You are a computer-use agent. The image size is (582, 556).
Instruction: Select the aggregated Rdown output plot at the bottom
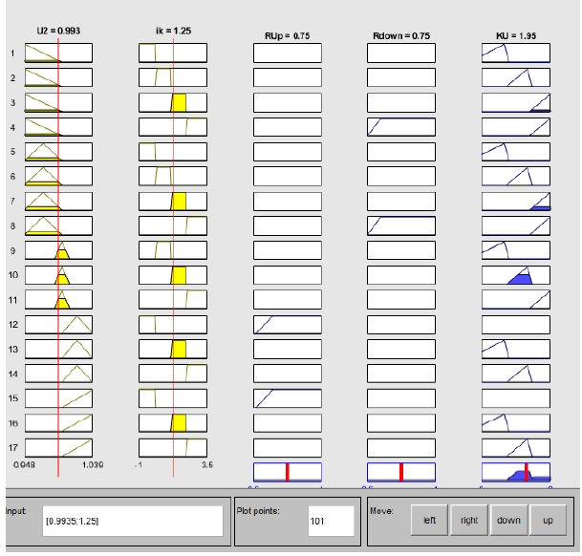coord(401,472)
